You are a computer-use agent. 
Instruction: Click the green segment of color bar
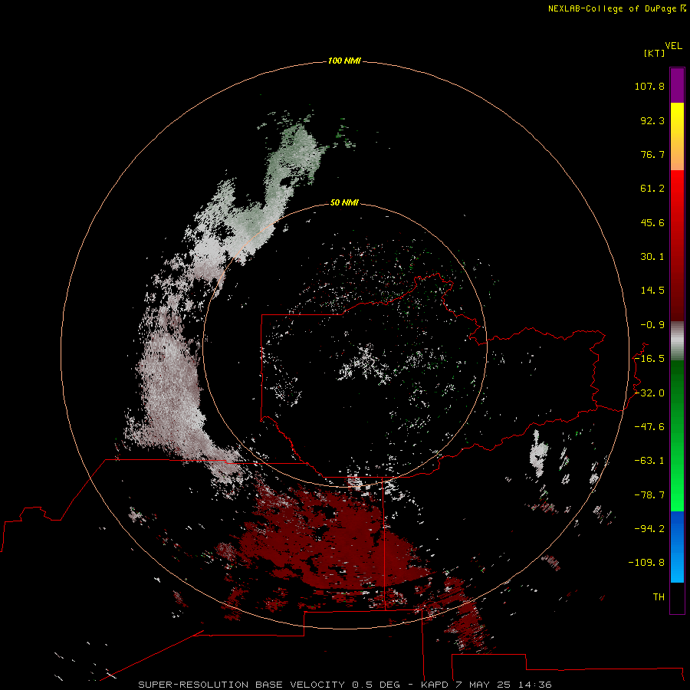pyautogui.click(x=677, y=435)
